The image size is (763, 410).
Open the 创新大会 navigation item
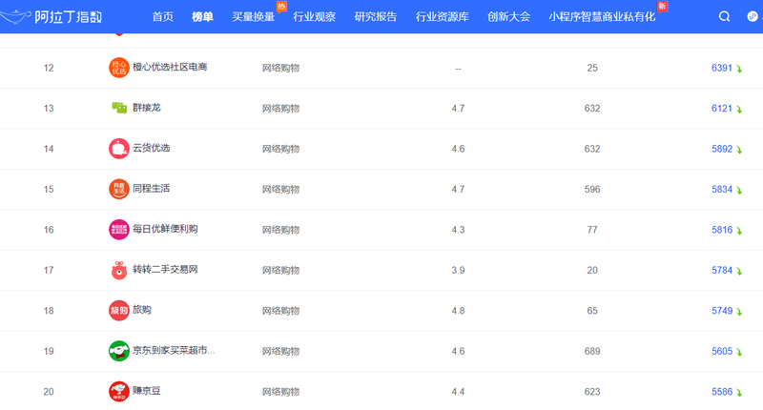coord(509,16)
